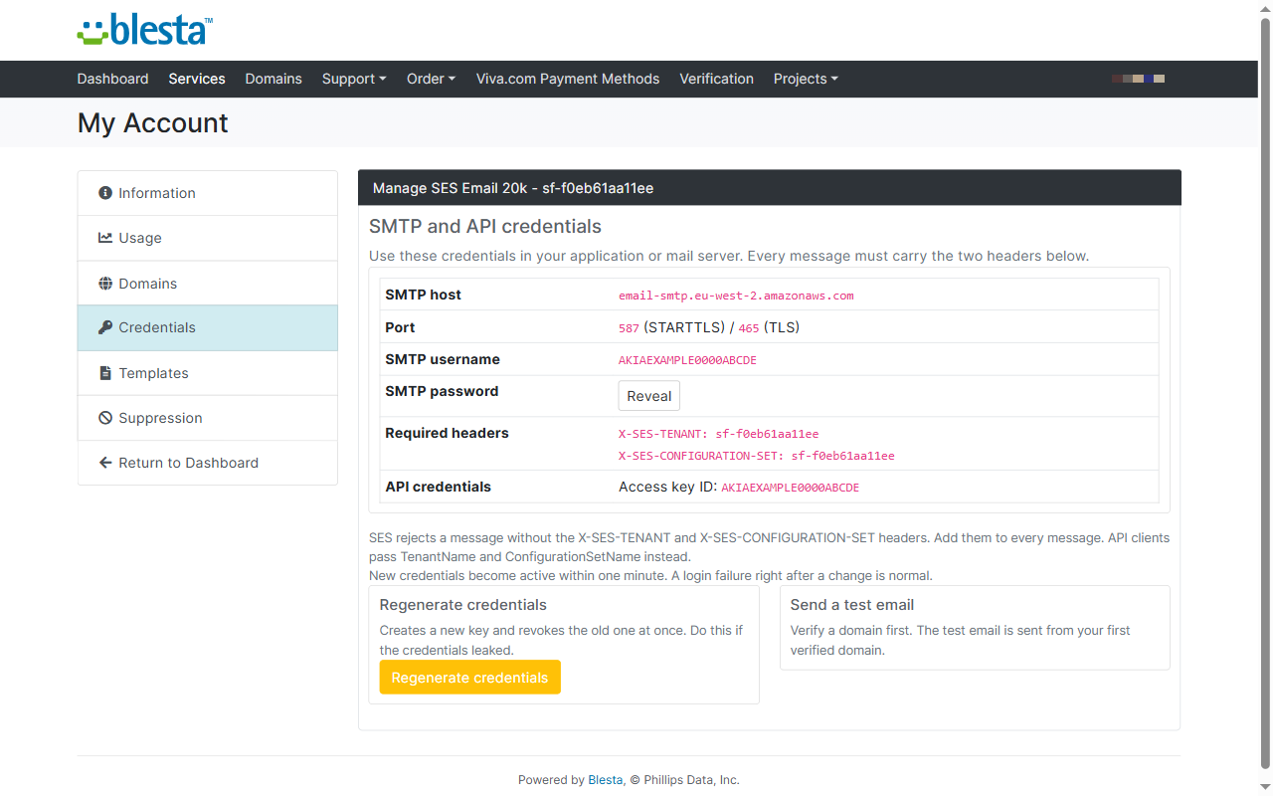Click the Templates document icon in sidebar

[105, 373]
